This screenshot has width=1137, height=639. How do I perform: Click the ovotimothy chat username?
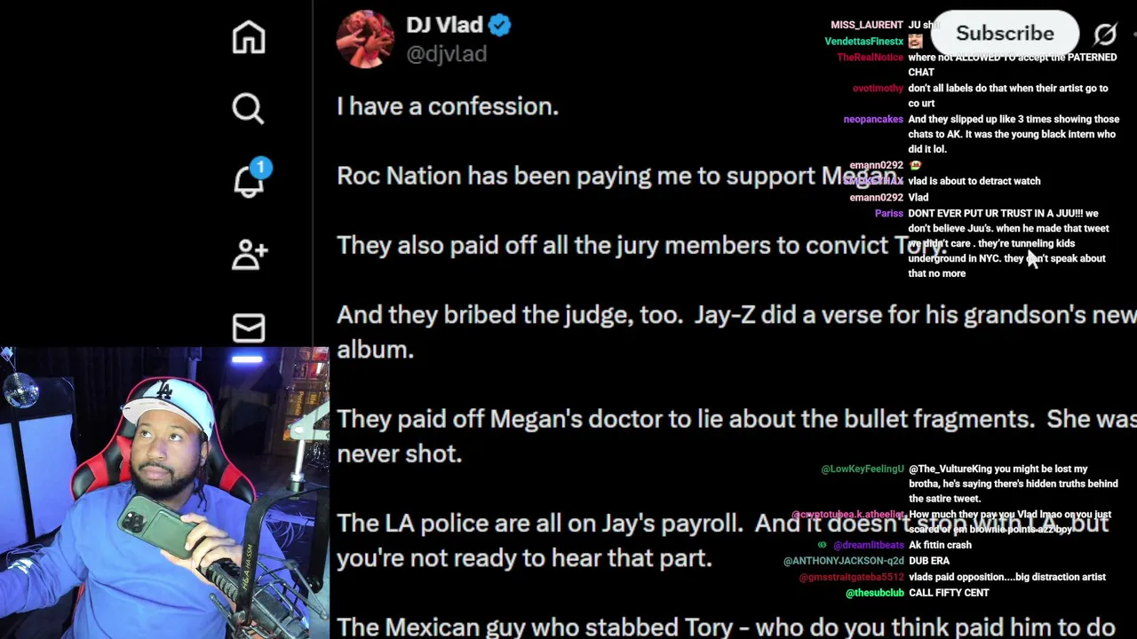[878, 88]
